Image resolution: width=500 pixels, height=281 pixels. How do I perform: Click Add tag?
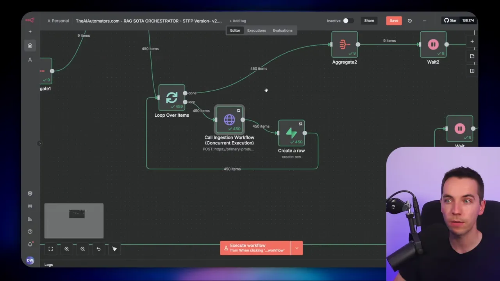pyautogui.click(x=237, y=21)
